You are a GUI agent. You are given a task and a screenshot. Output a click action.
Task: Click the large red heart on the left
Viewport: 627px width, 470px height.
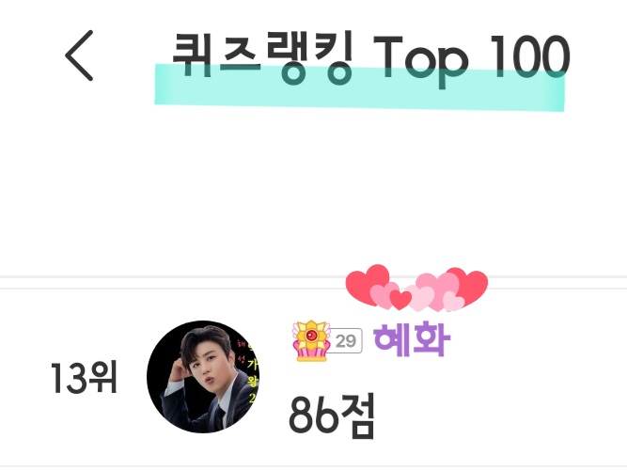click(368, 283)
